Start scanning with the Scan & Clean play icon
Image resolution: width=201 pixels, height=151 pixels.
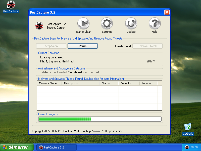click(x=83, y=23)
